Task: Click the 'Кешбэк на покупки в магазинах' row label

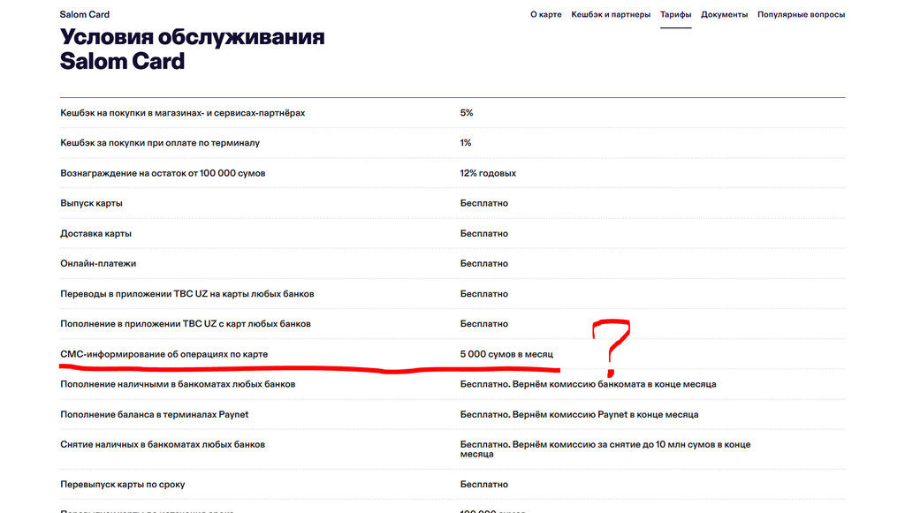Action: [x=182, y=113]
